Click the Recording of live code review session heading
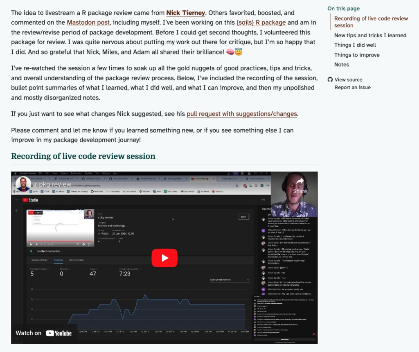This screenshot has height=352, width=419. pos(83,156)
